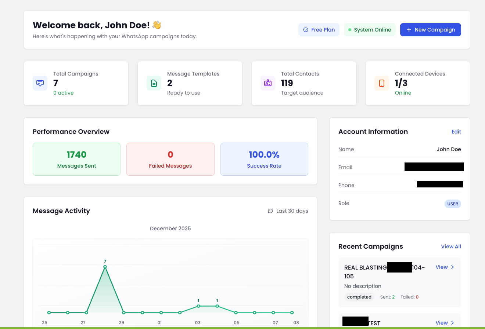Select the chat icon next to Last 30 days
Screen dimensions: 485x329
[x=270, y=211]
